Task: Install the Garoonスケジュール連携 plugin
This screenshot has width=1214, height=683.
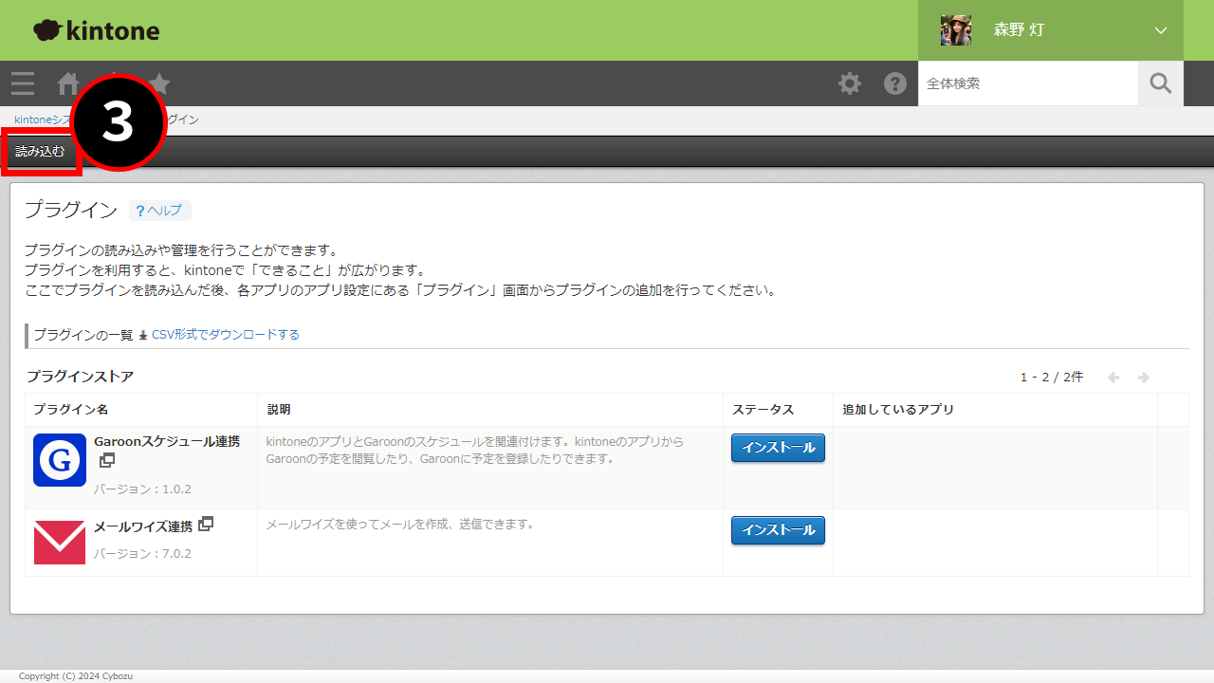Action: coord(778,448)
